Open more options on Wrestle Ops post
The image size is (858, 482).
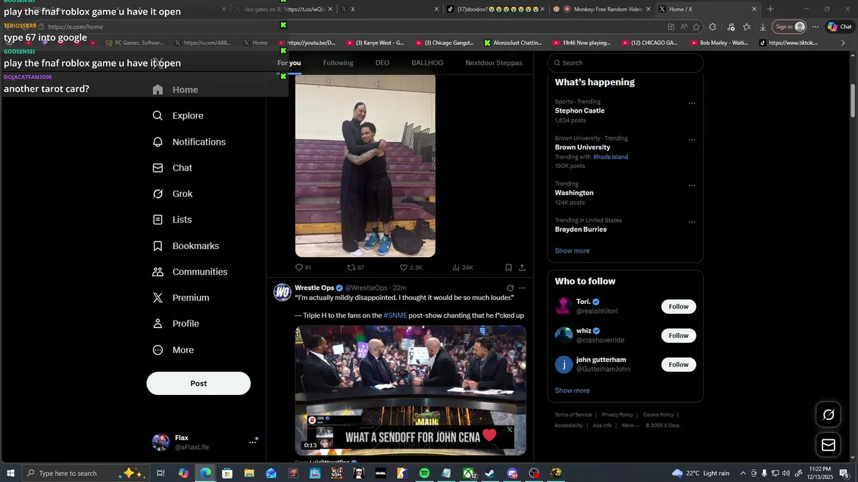point(522,288)
